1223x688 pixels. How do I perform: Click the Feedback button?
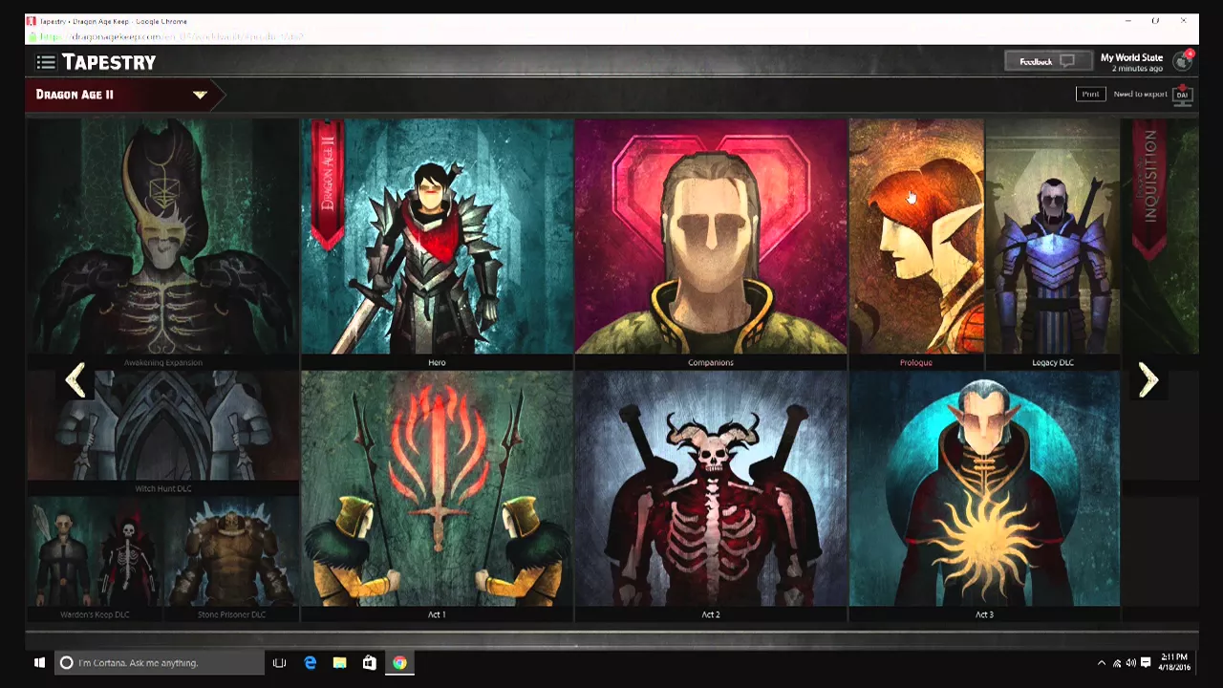pos(1046,61)
